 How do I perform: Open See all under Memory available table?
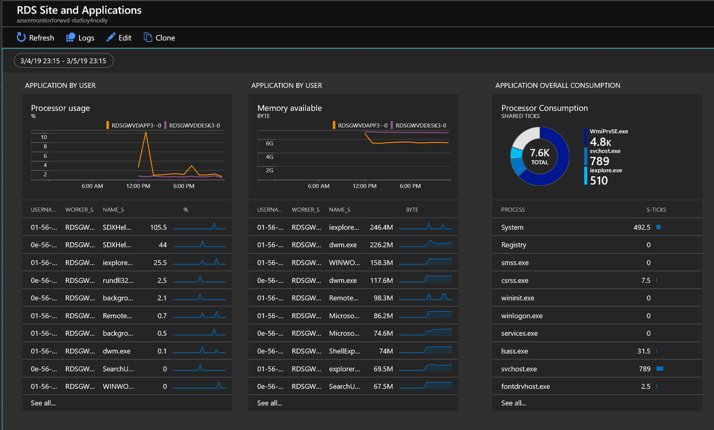coord(270,403)
